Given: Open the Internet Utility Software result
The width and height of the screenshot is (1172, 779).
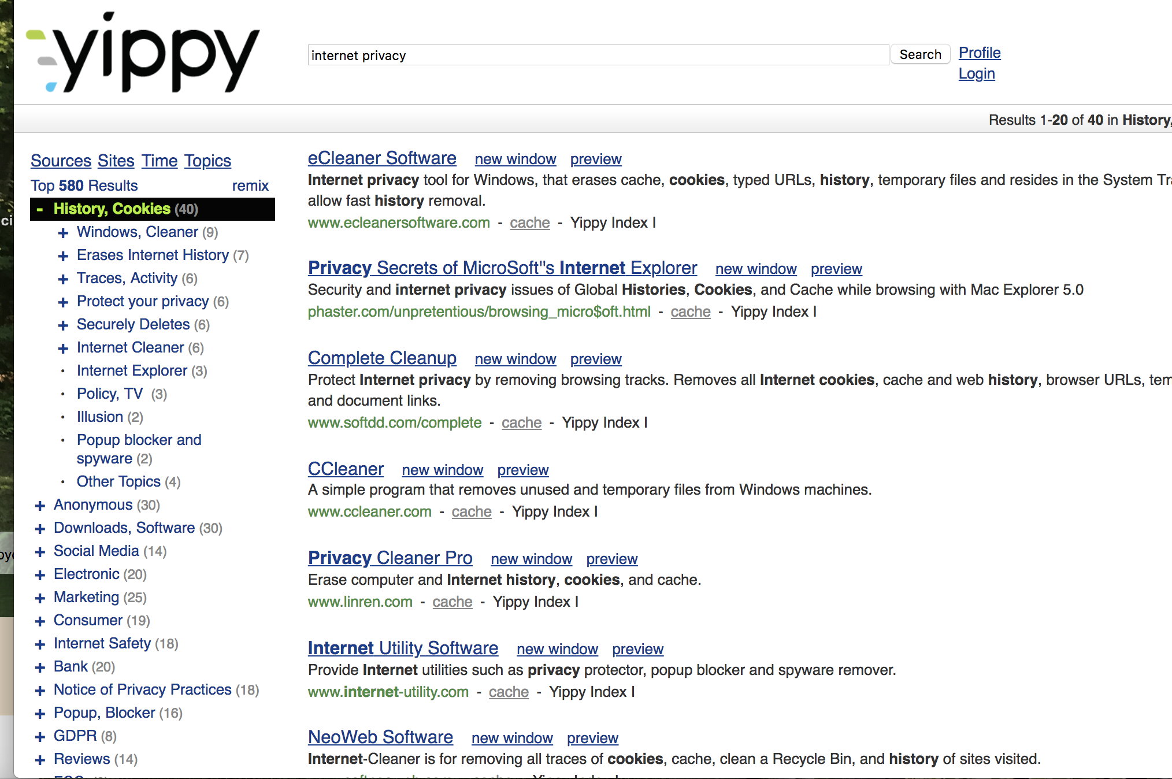Looking at the screenshot, I should (x=403, y=648).
